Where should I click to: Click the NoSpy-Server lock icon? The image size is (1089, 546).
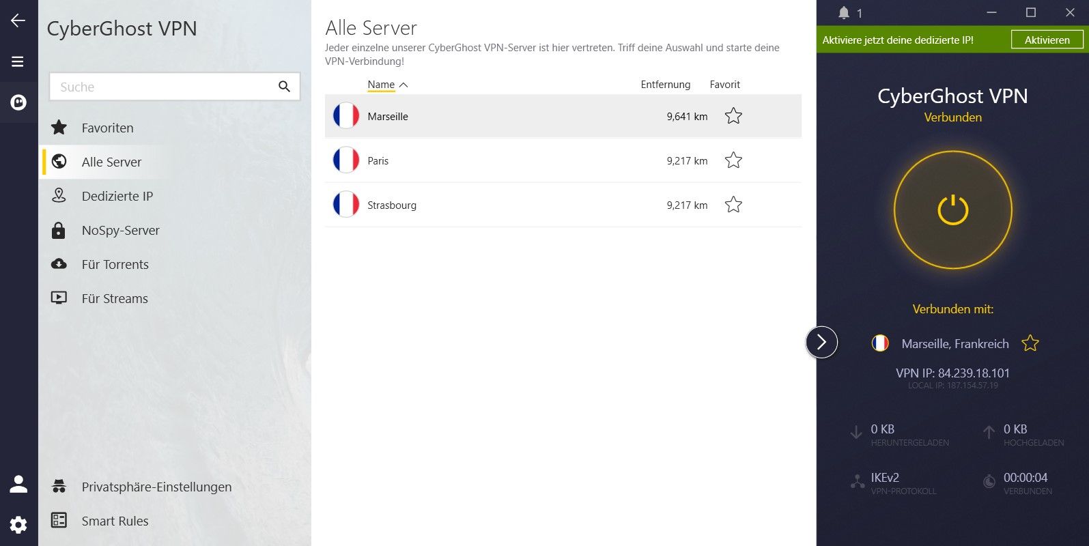(x=59, y=230)
